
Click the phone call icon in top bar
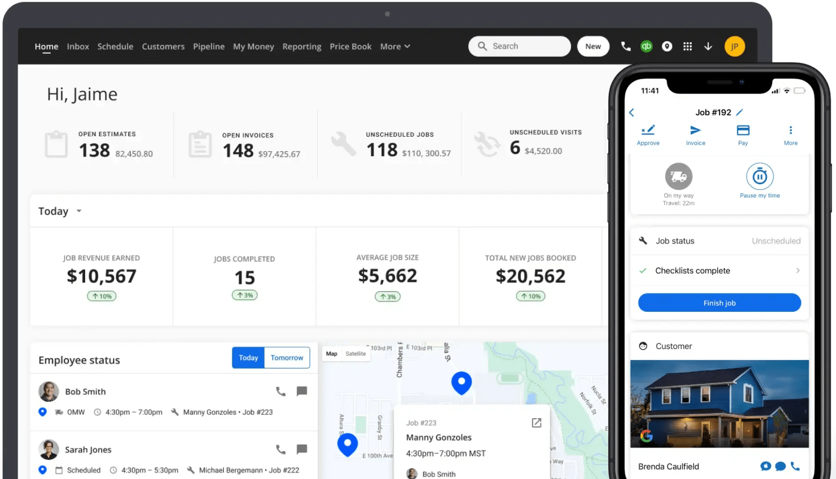(625, 46)
